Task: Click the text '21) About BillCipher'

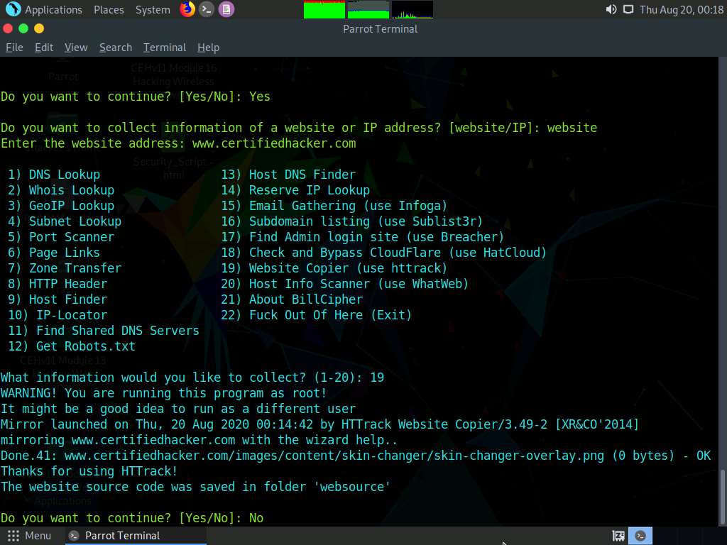Action: pyautogui.click(x=292, y=299)
